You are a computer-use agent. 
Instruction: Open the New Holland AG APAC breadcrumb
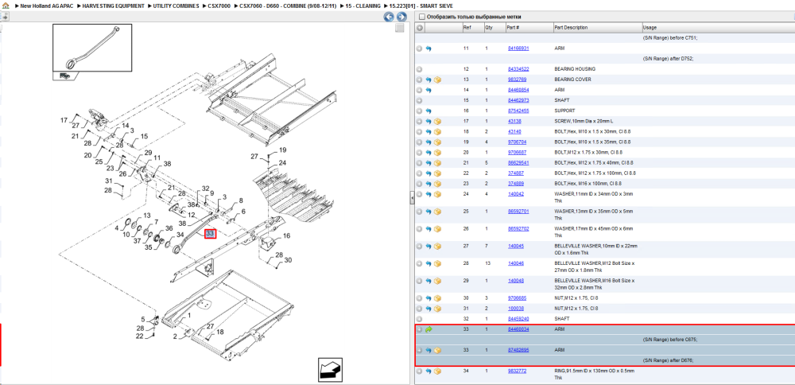coord(48,6)
